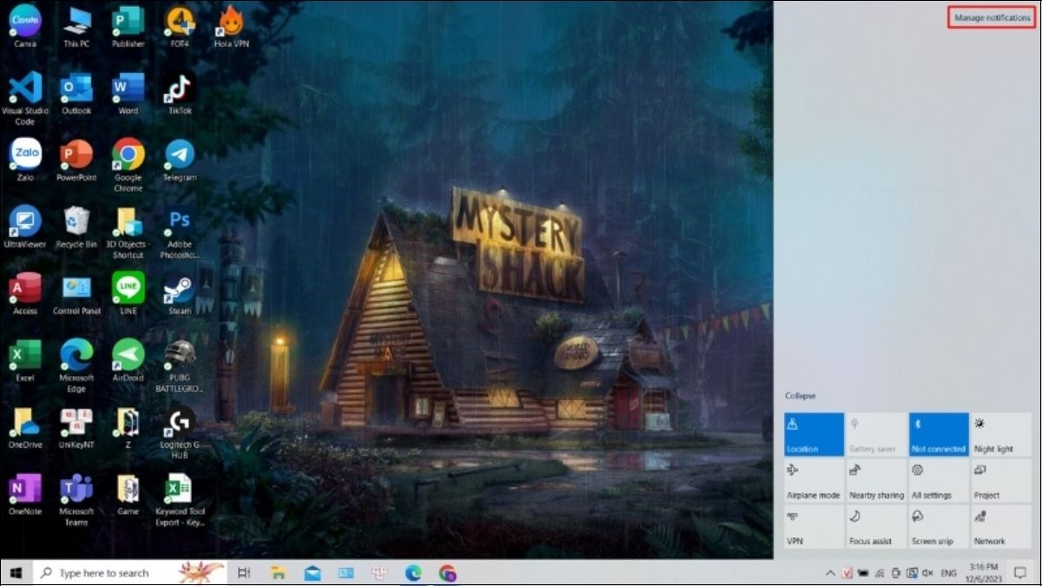Select the Microsoft Teams desktop icon
Screen dimensions: 1042x586
pyautogui.click(x=76, y=500)
